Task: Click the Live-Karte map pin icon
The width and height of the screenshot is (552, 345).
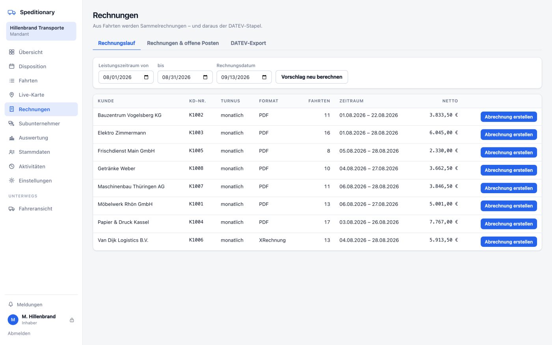Action: (12, 95)
